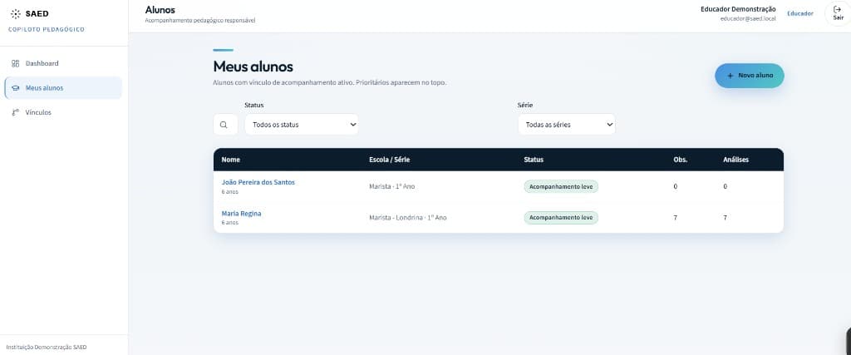The height and width of the screenshot is (355, 851).
Task: Click the Análises column header
Action: [x=736, y=160]
